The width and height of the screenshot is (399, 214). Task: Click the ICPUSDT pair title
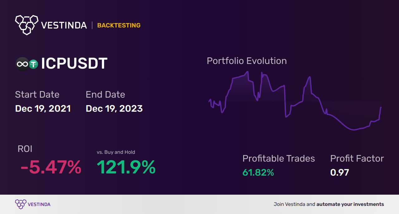click(74, 64)
